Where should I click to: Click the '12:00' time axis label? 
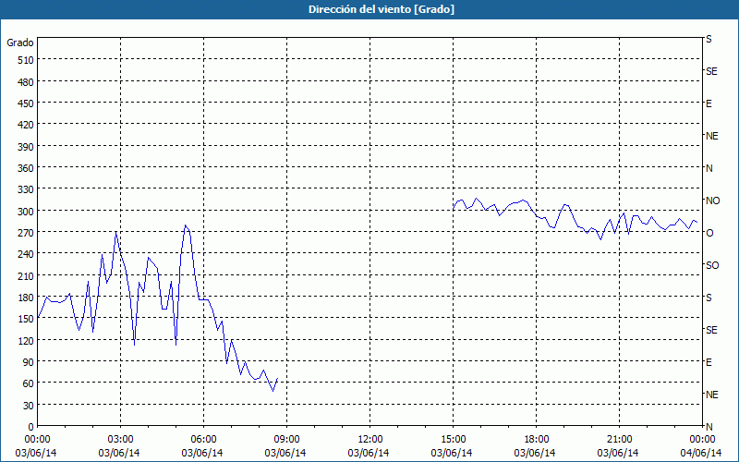coord(370,440)
